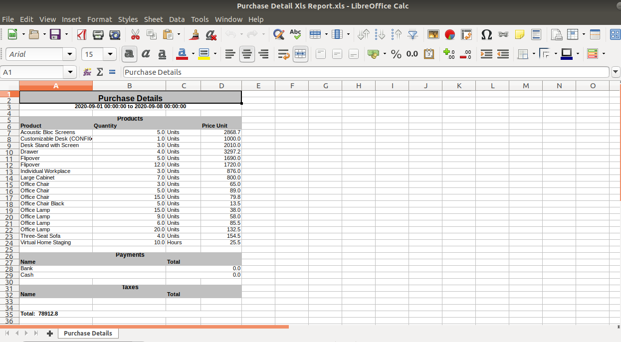Insert a hyperlink with the chain icon
Image resolution: width=621 pixels, height=342 pixels.
[x=503, y=34]
